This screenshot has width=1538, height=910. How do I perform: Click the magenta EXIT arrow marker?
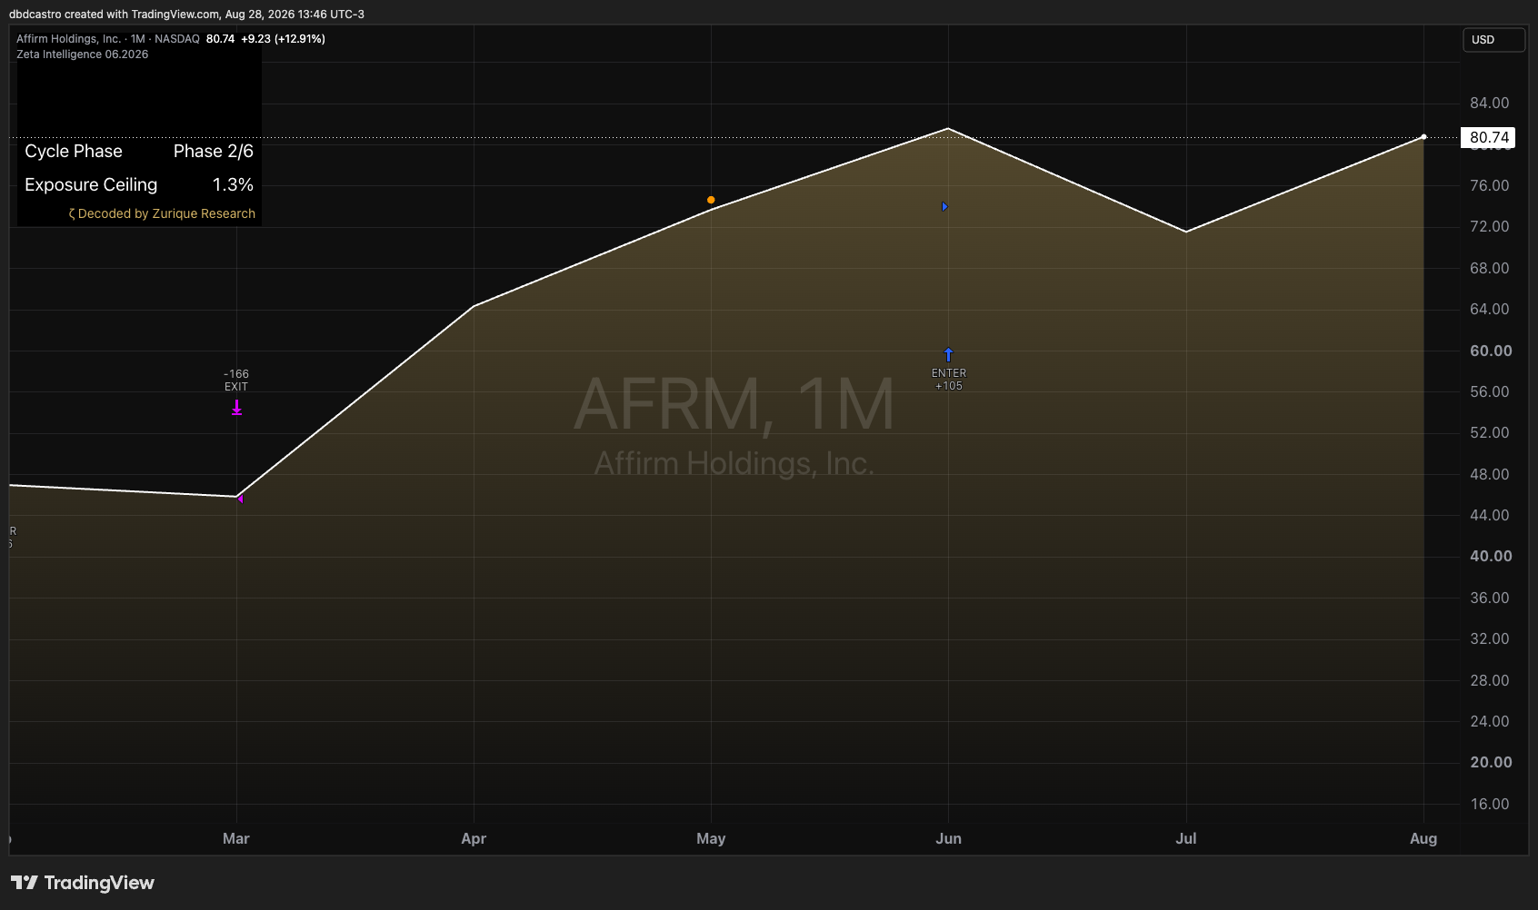pos(236,408)
